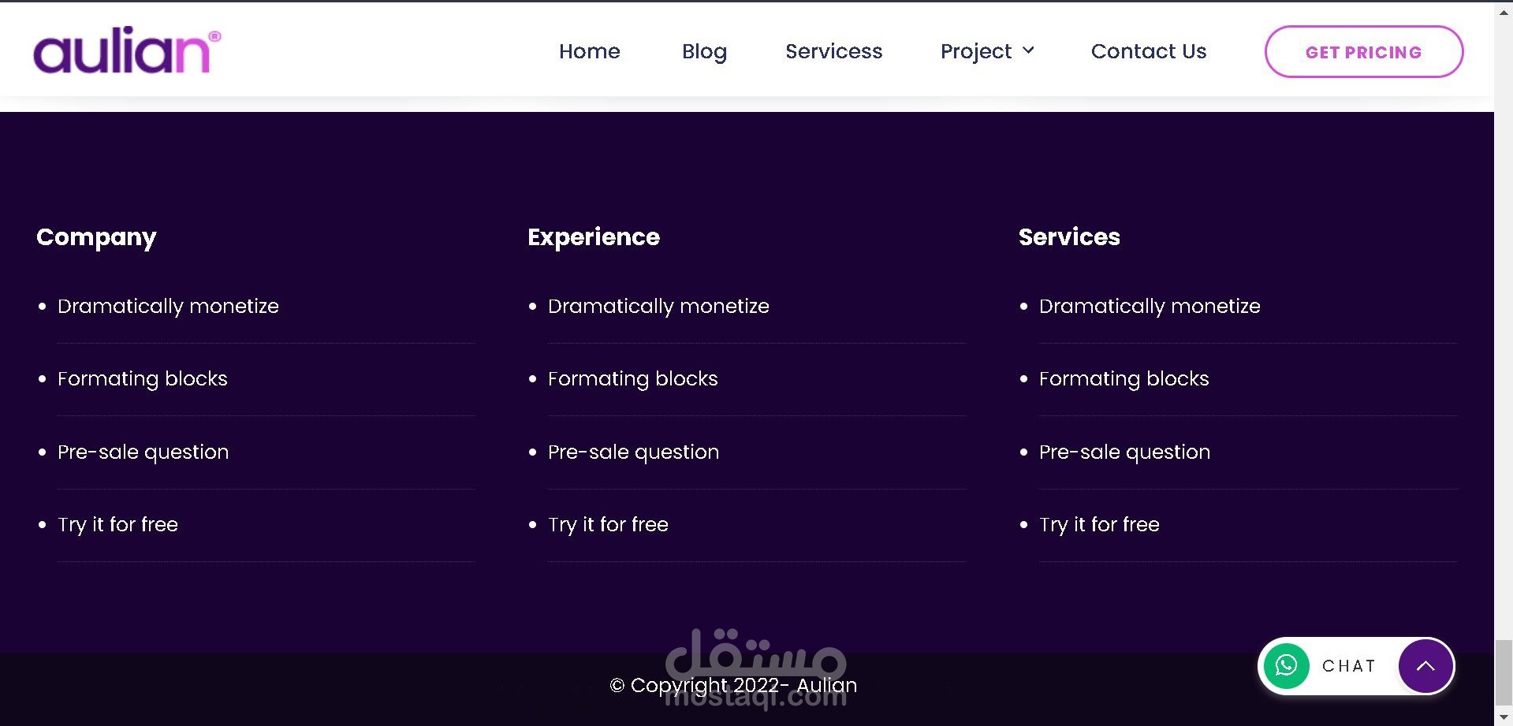The image size is (1513, 726).
Task: Open the Blog menu item
Action: click(704, 51)
